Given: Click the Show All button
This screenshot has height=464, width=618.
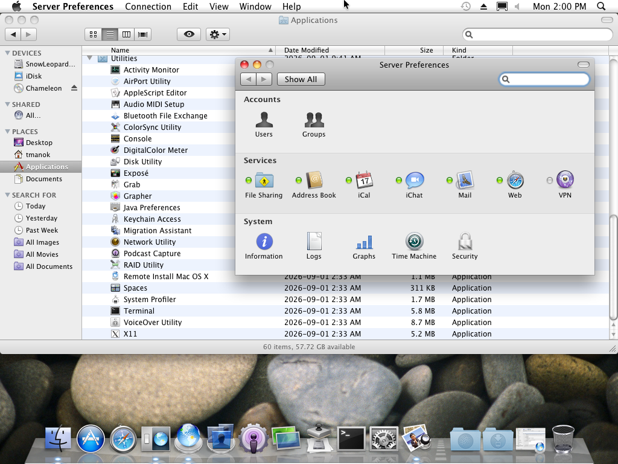Looking at the screenshot, I should [301, 79].
